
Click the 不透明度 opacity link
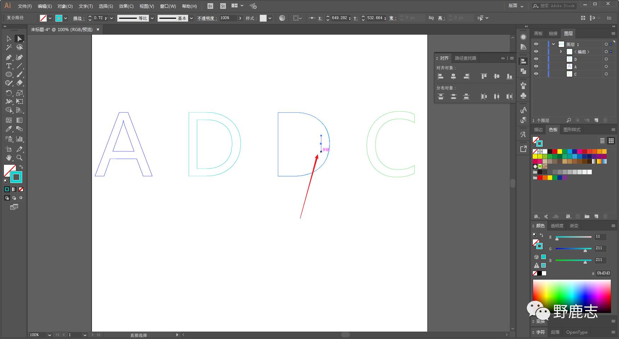click(x=207, y=18)
